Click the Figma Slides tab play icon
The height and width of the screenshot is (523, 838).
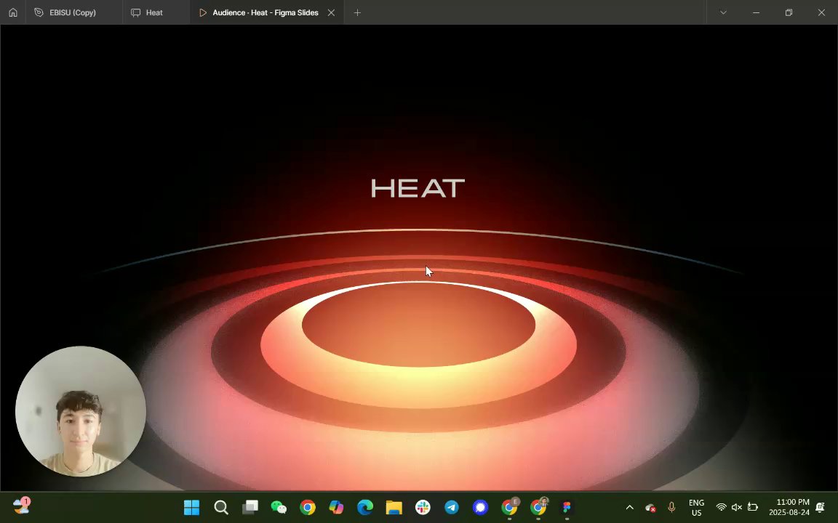pos(202,12)
